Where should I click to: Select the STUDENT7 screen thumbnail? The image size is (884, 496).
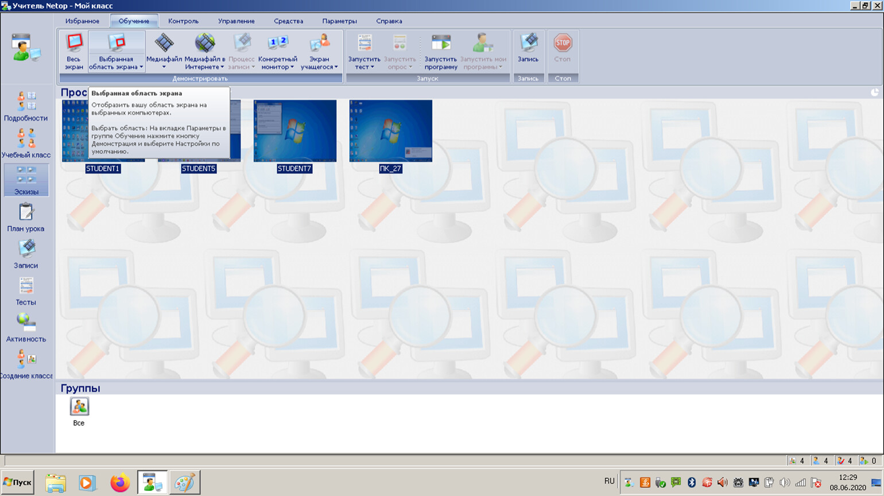[x=295, y=131]
